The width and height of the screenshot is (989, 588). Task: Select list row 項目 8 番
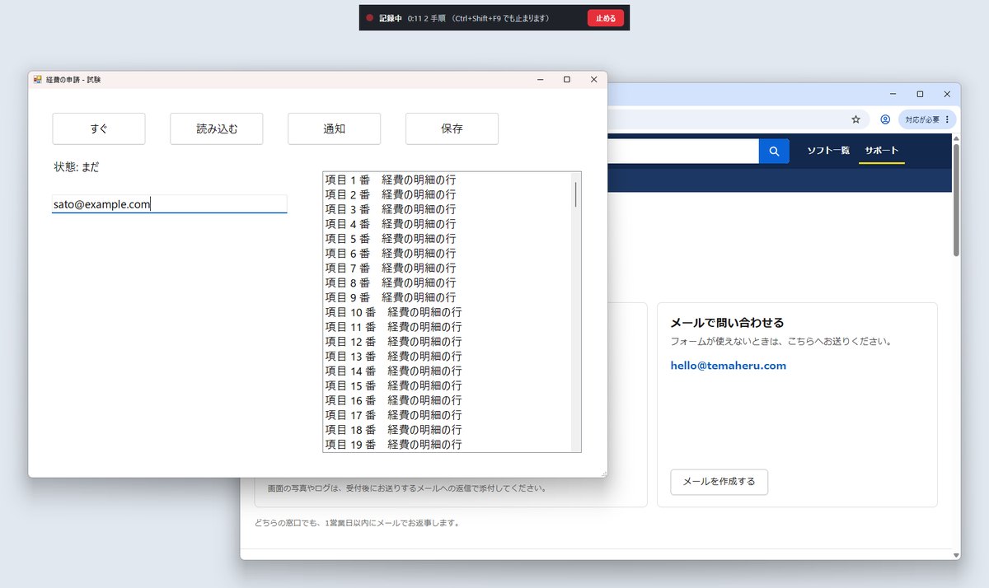tap(446, 282)
